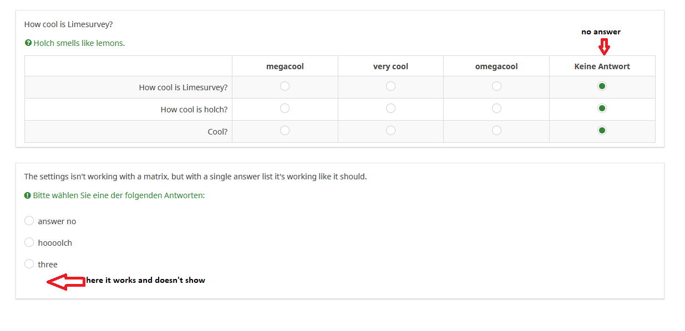This screenshot has height=331, width=685.
Task: Click the green question-mark help icon
Action: (x=28, y=43)
